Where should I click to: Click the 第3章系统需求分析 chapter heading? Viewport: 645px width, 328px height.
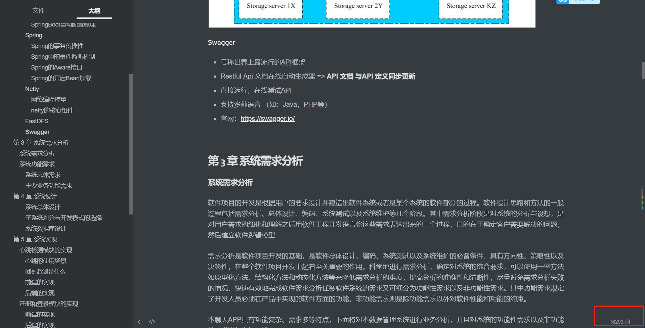pos(255,161)
